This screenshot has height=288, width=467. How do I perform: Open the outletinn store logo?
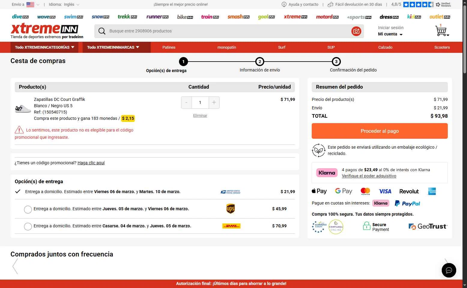tap(440, 17)
